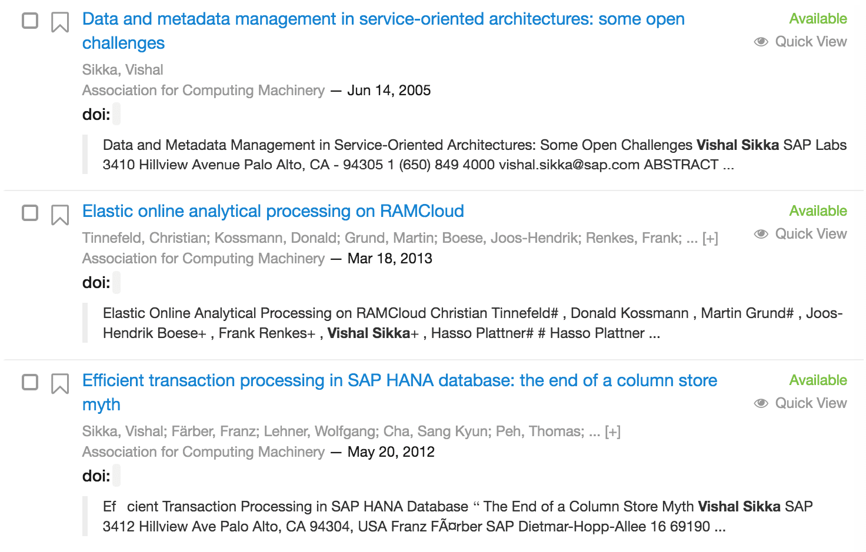Bookmark the Elastic online analytical processing result
Viewport: 866px width, 552px height.
[x=60, y=215]
